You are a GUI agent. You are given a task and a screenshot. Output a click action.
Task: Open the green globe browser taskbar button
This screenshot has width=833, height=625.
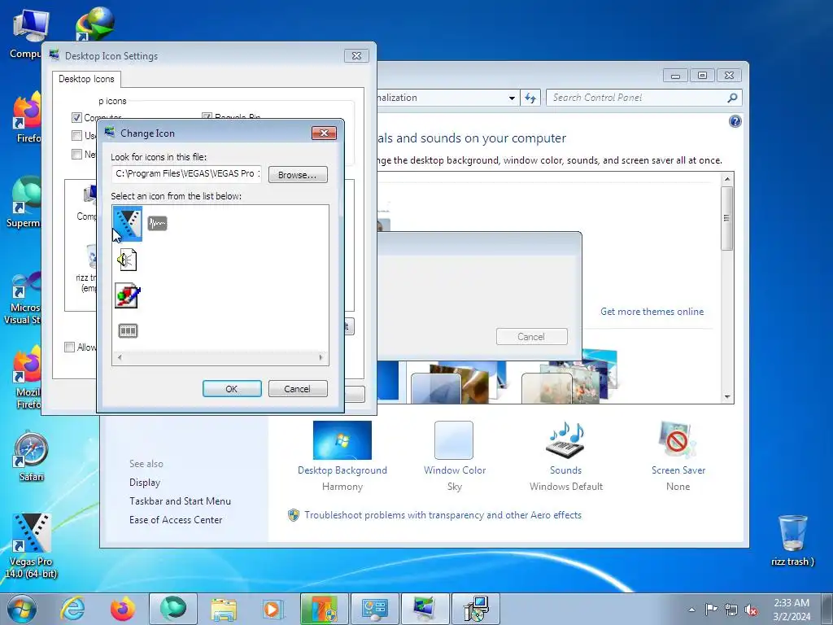tap(173, 609)
